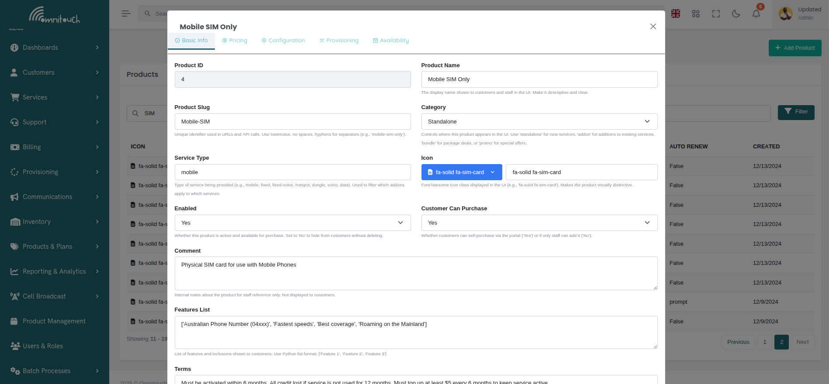Open the Enabled dropdown

(292, 223)
